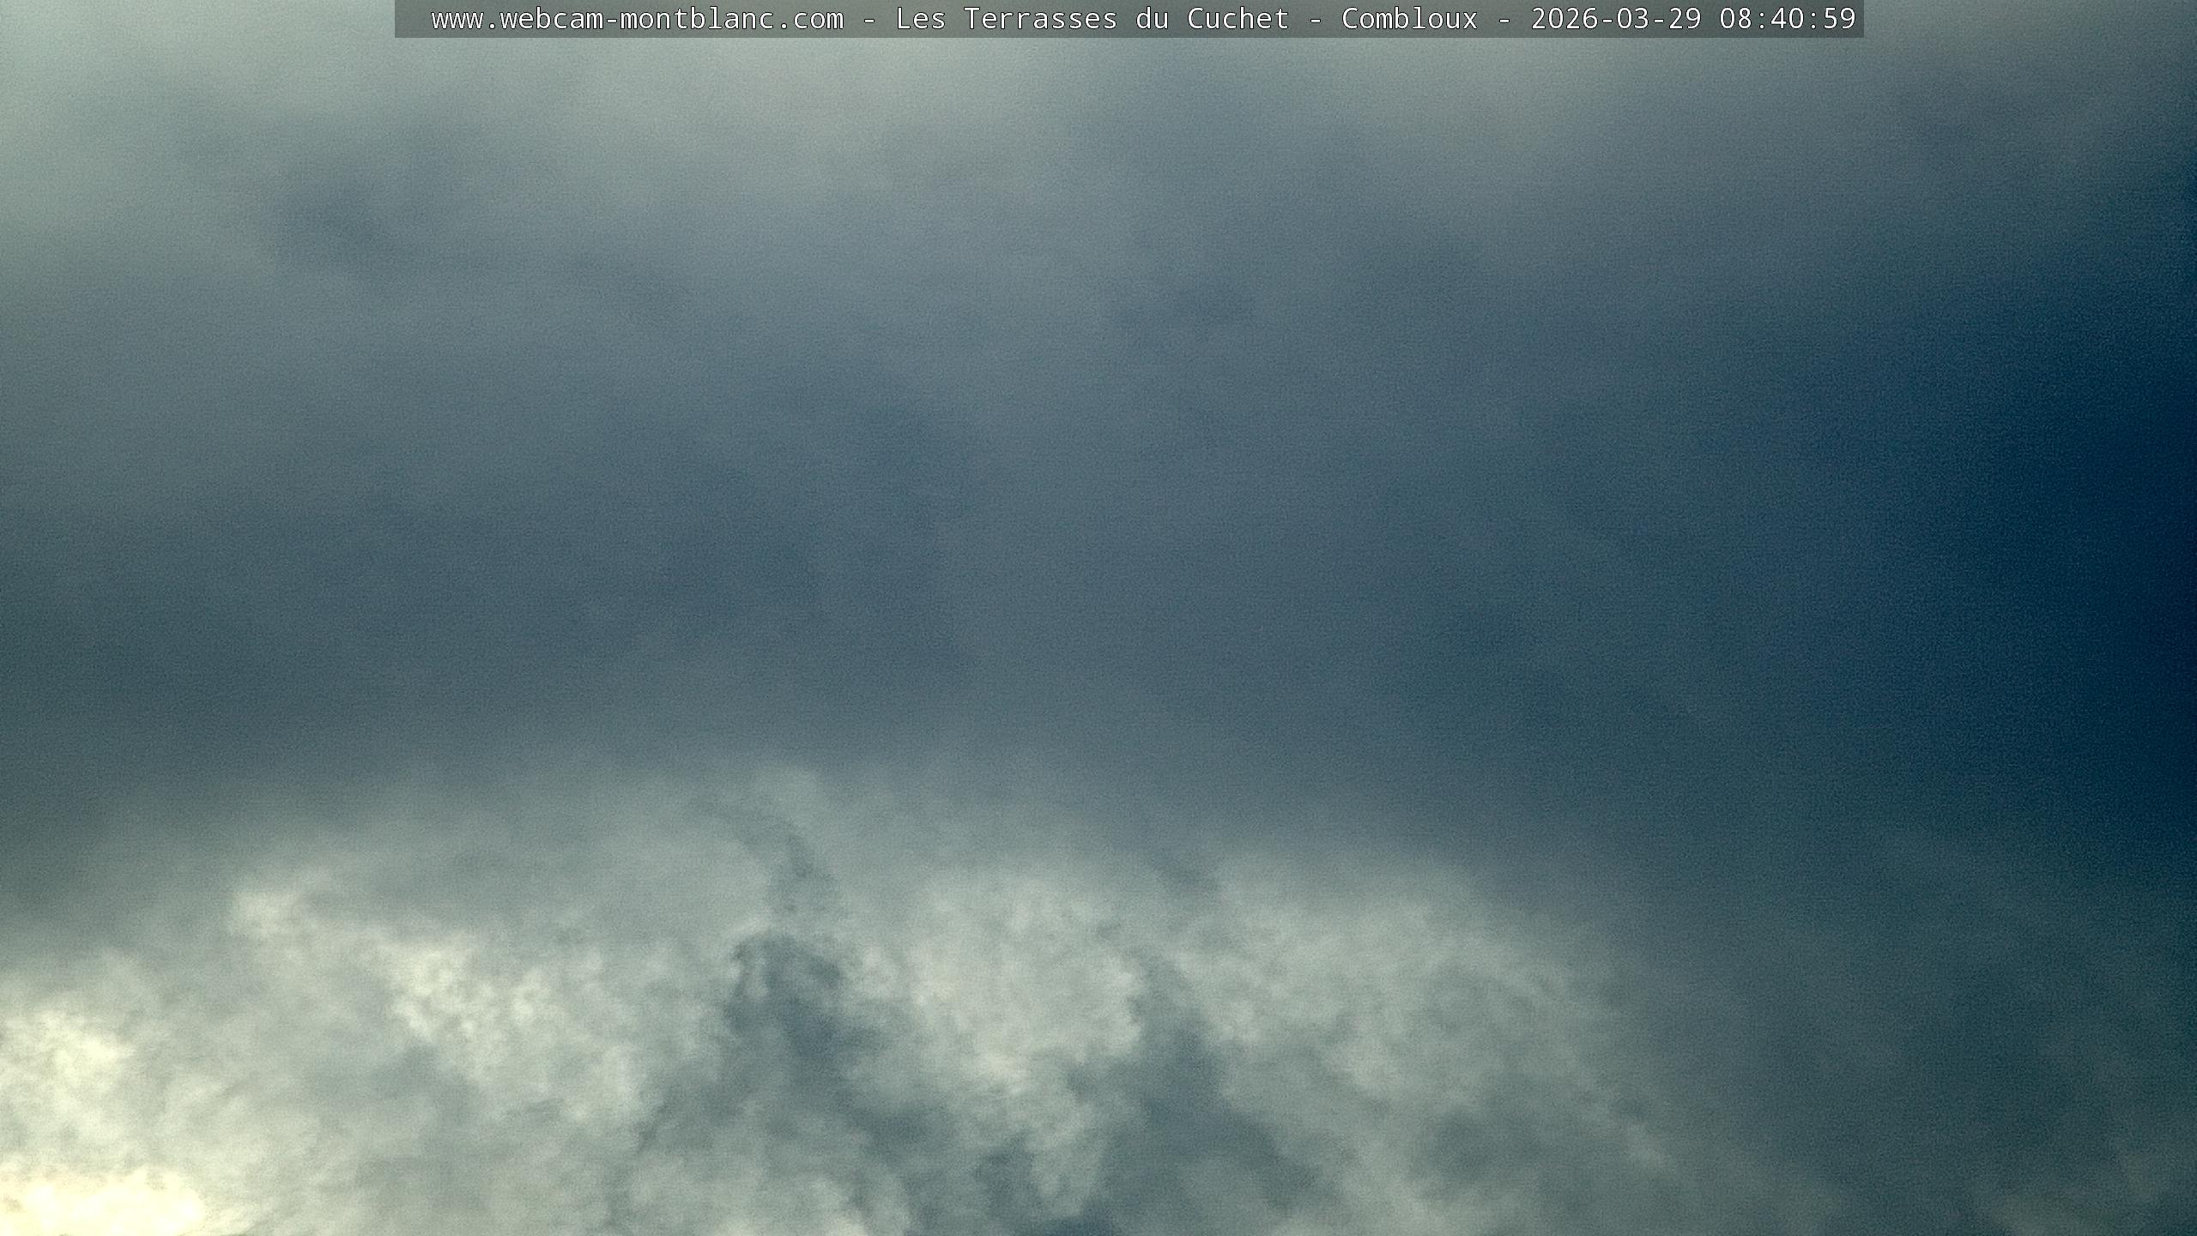This screenshot has height=1236, width=2197.
Task: Click the word Terrasses in the overlay
Action: (1040, 19)
